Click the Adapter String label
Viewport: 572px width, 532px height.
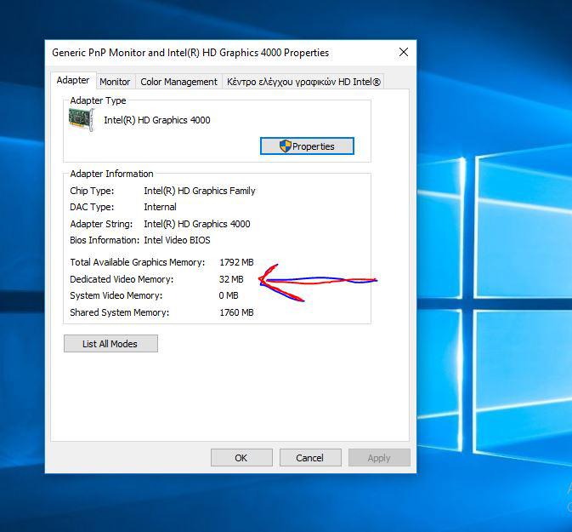click(101, 224)
